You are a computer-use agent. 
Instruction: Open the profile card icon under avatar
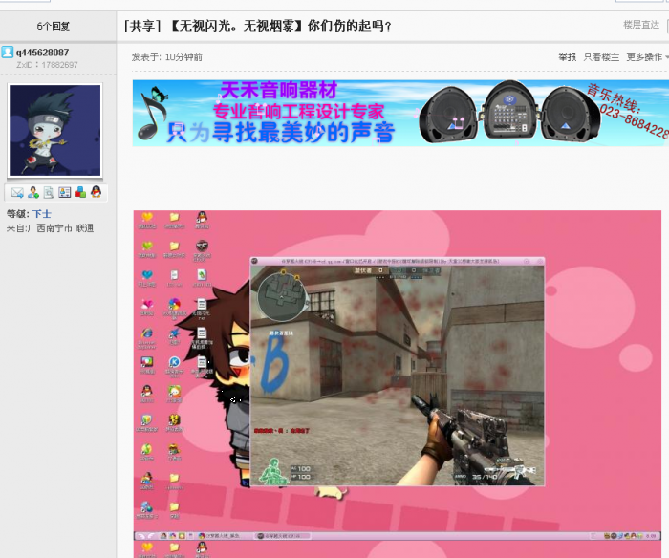[x=64, y=193]
